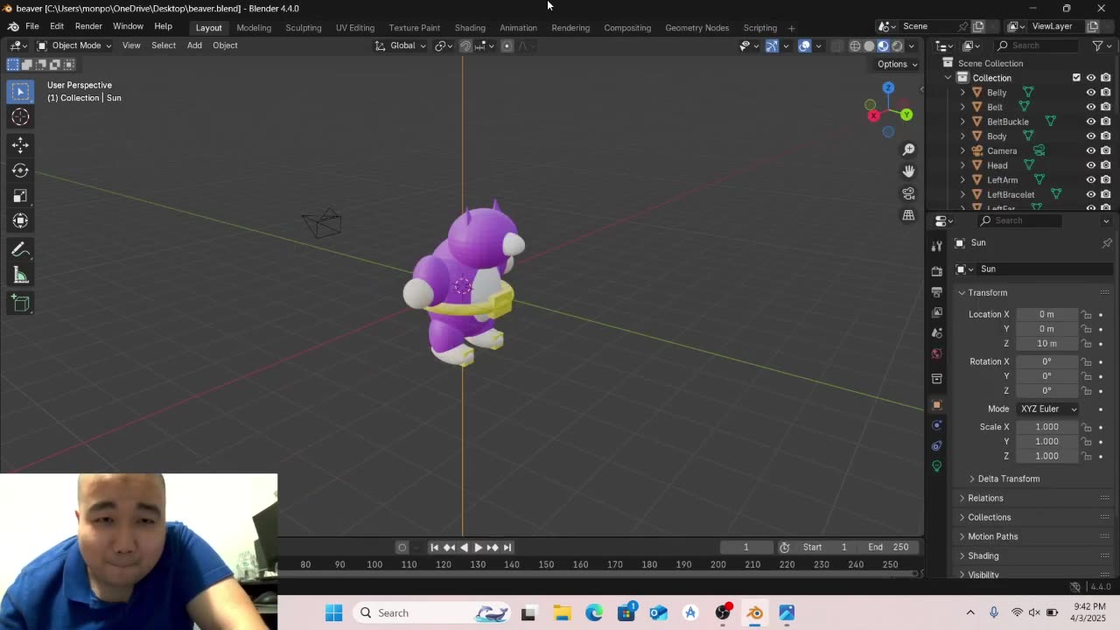Open the viewport Add menu
The image size is (1120, 630).
pyautogui.click(x=194, y=45)
